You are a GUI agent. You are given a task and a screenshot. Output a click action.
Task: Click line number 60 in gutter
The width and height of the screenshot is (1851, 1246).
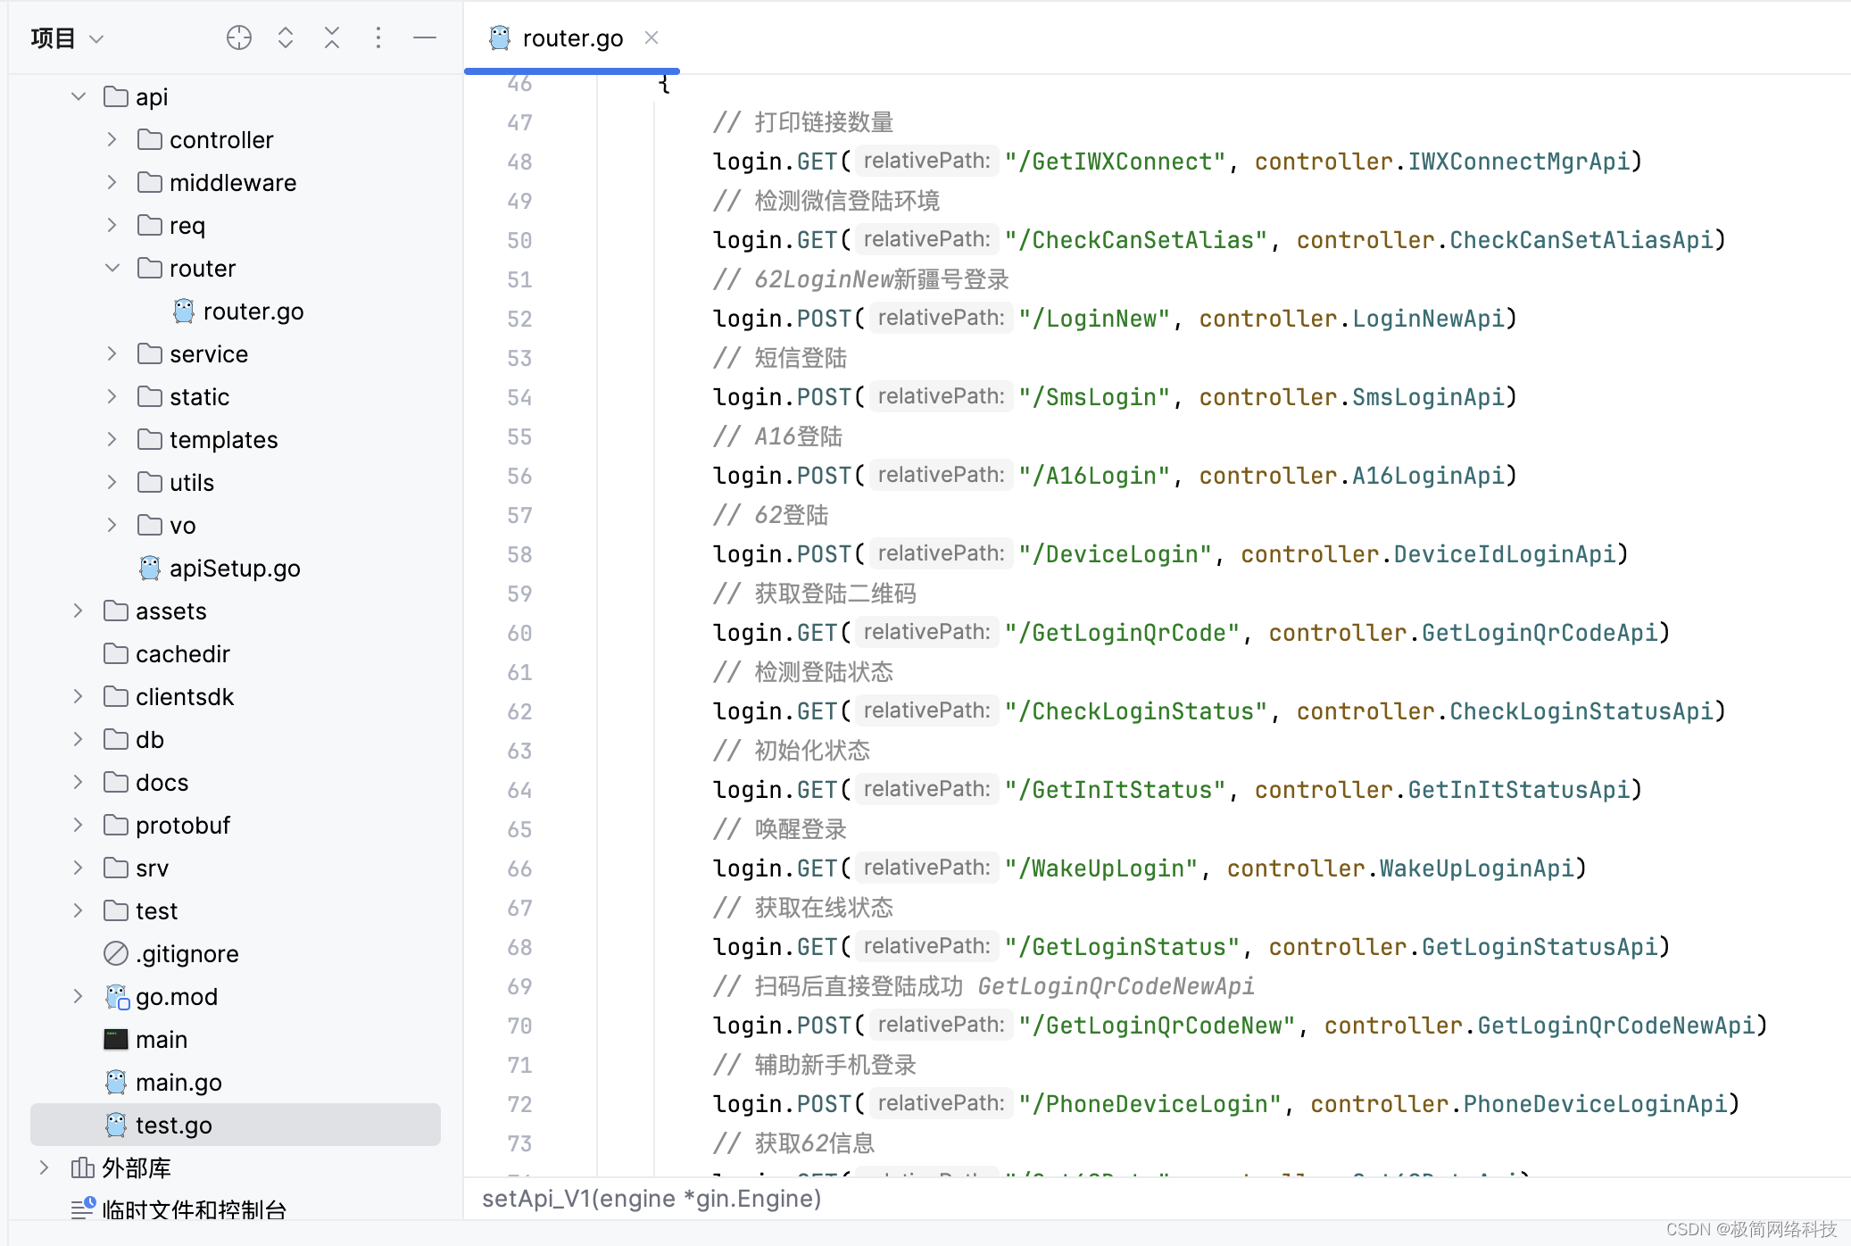click(519, 633)
